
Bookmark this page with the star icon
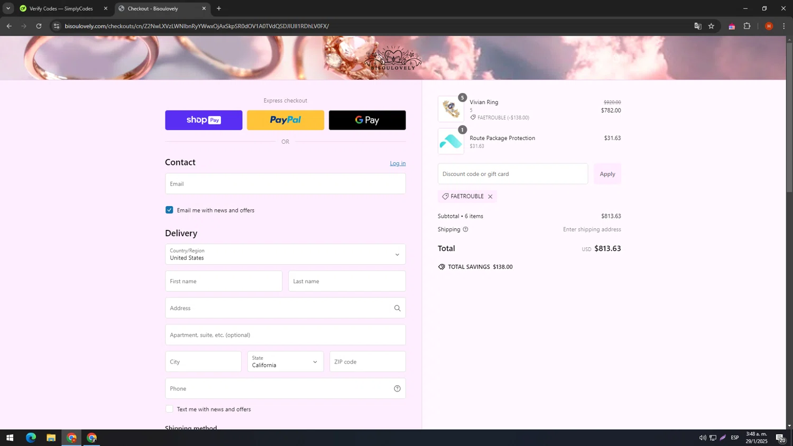712,26
